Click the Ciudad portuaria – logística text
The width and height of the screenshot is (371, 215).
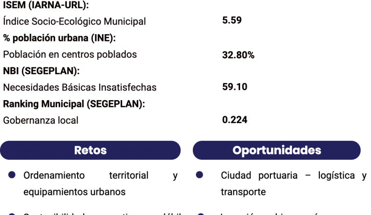[x=288, y=175]
